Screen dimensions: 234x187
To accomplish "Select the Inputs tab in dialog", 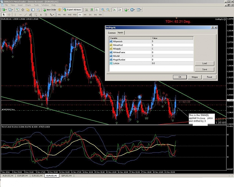I will (121, 33).
